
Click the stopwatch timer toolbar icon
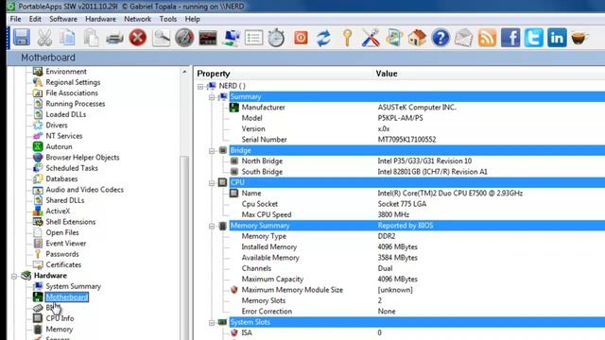click(x=276, y=38)
